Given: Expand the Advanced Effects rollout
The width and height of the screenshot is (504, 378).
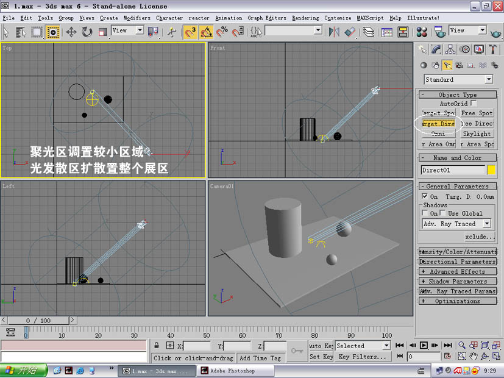Looking at the screenshot, I should 458,271.
